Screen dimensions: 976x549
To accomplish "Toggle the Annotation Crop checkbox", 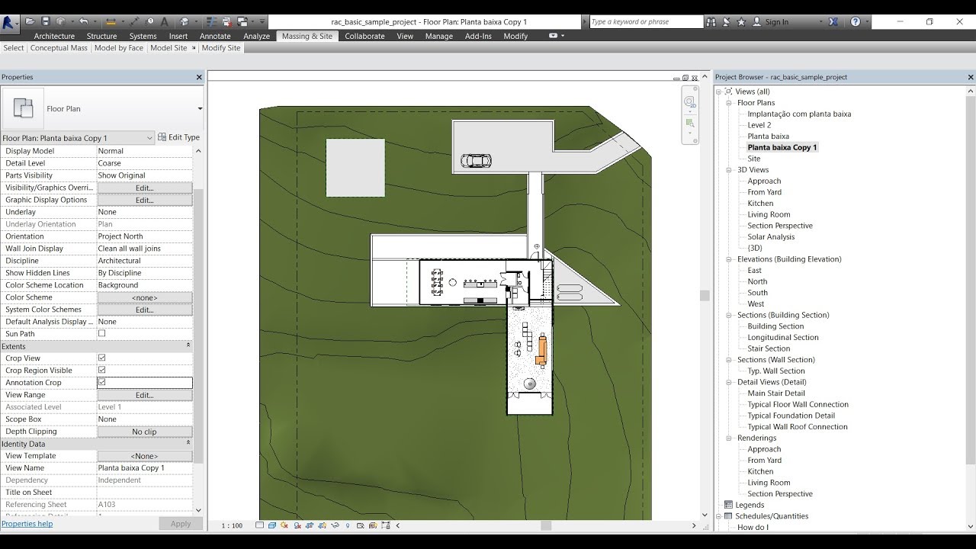I will coord(101,382).
